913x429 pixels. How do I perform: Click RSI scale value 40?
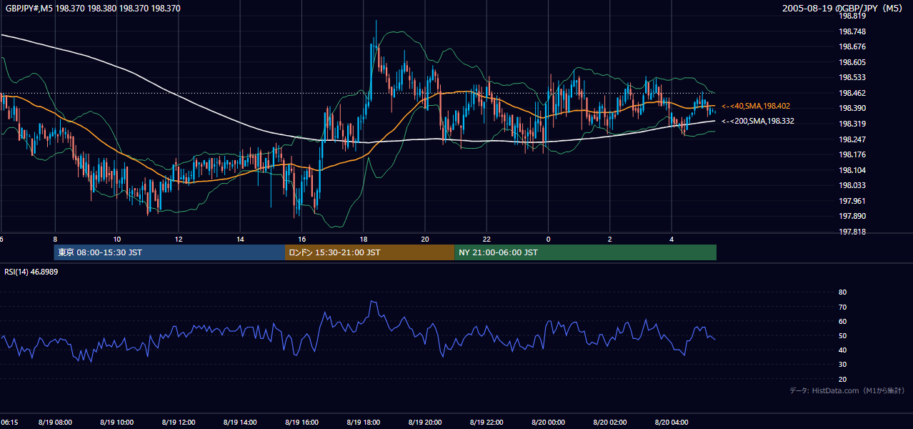(842, 350)
